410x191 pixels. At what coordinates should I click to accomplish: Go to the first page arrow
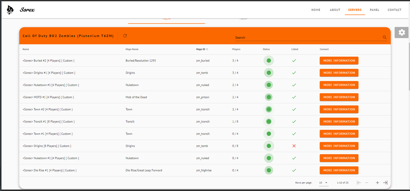[x=359, y=182]
